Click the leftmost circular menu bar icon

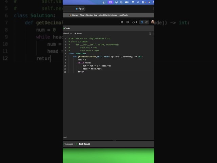pyautogui.click(x=104, y=2)
